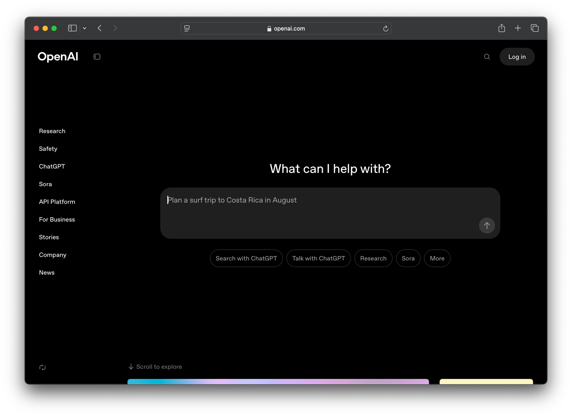Click the lock icon beside openai.com
This screenshot has width=572, height=417.
pyautogui.click(x=269, y=29)
